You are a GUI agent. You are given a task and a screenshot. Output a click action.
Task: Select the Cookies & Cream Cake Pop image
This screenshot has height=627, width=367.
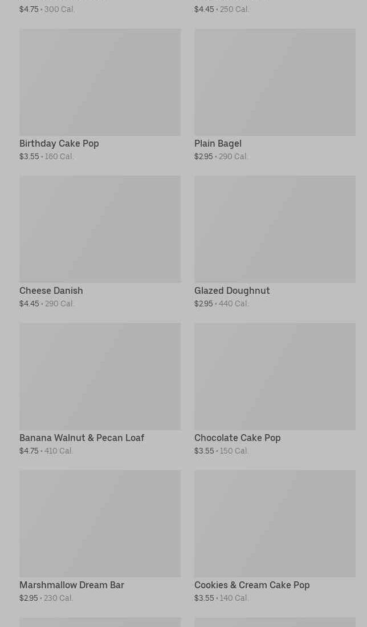coord(275,523)
